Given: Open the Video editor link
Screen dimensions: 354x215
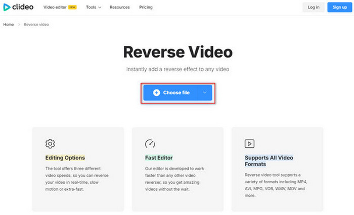Looking at the screenshot, I should click(55, 7).
